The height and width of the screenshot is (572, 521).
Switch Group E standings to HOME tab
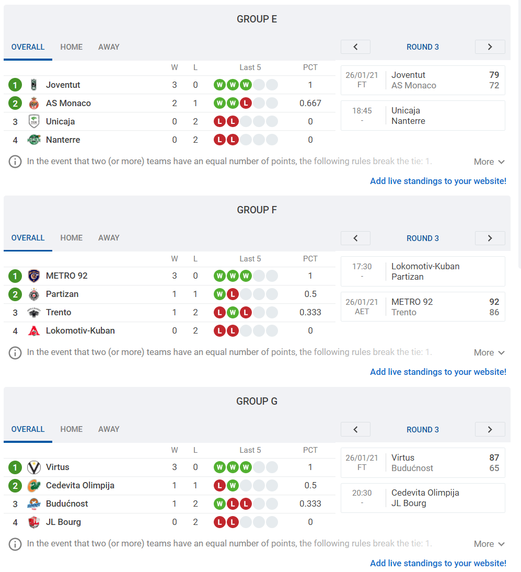(x=71, y=47)
